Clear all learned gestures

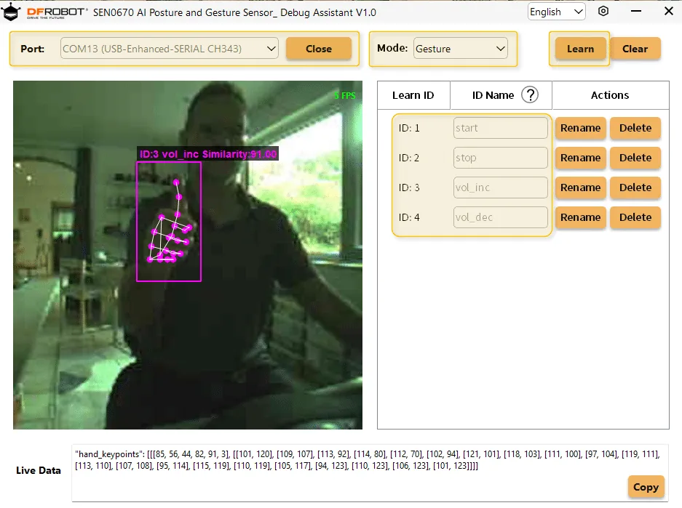tap(635, 49)
